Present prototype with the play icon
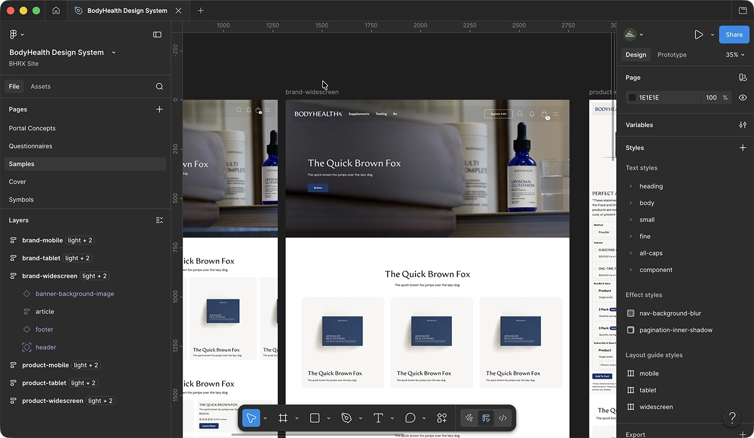Image resolution: width=754 pixels, height=438 pixels. coord(699,35)
